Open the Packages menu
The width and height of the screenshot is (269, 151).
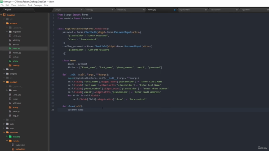coord(38,5)
